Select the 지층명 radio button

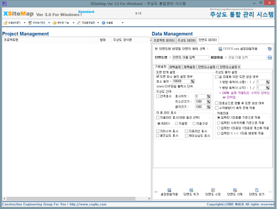point(176,124)
